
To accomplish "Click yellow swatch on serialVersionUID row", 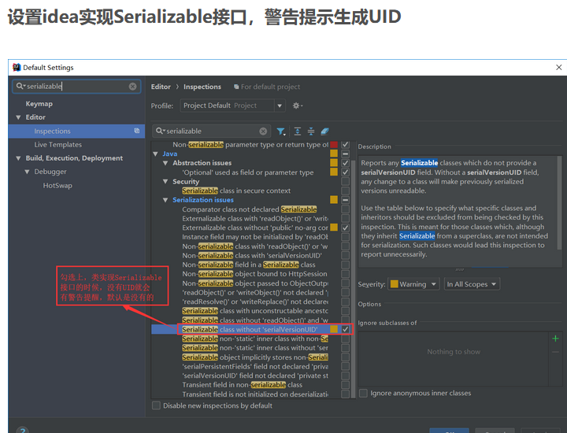I will coord(334,329).
